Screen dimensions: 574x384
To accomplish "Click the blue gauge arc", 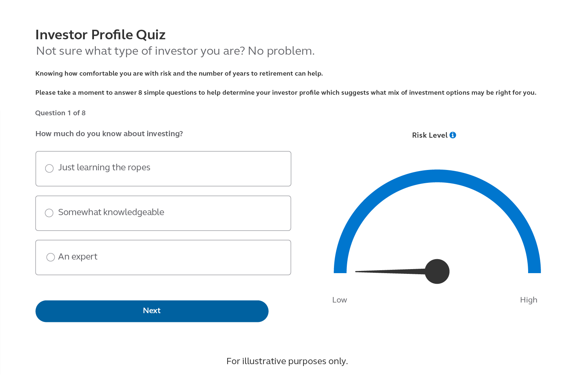I will [x=437, y=176].
